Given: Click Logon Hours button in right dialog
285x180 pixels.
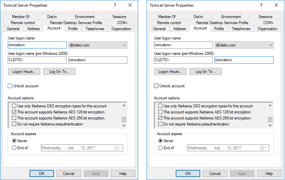Looking at the screenshot, I should [x=170, y=72].
